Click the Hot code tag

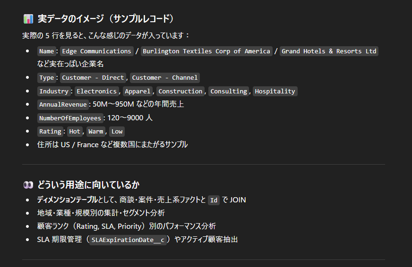coord(75,132)
